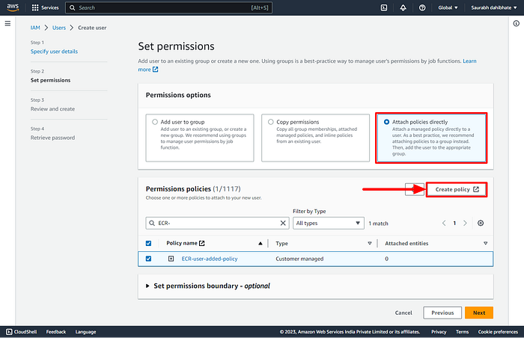Open the info panel icon at right
524x338 pixels.
pos(516,23)
